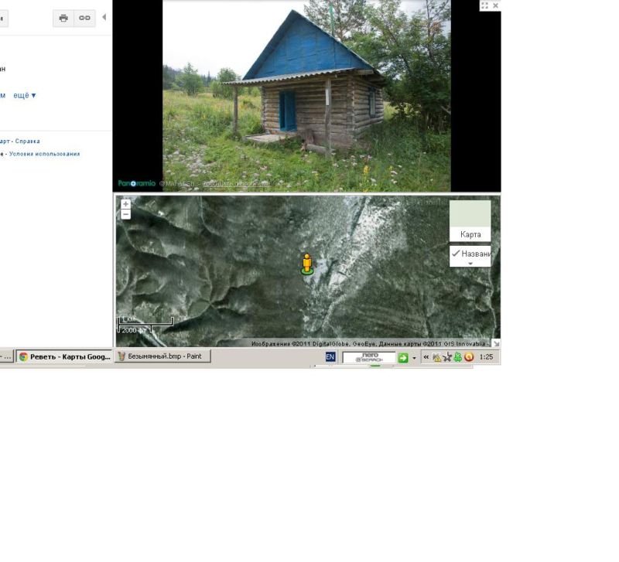Click the green tray icon
The width and height of the screenshot is (619, 562).
(457, 357)
